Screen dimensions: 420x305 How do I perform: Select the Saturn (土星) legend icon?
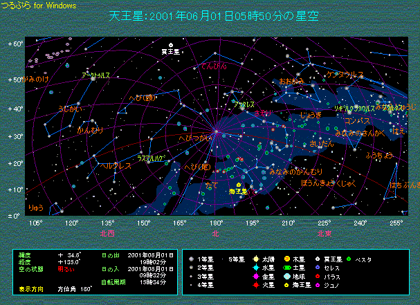click(288, 266)
